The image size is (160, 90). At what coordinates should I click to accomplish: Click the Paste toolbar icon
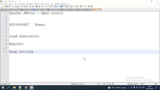27,6
